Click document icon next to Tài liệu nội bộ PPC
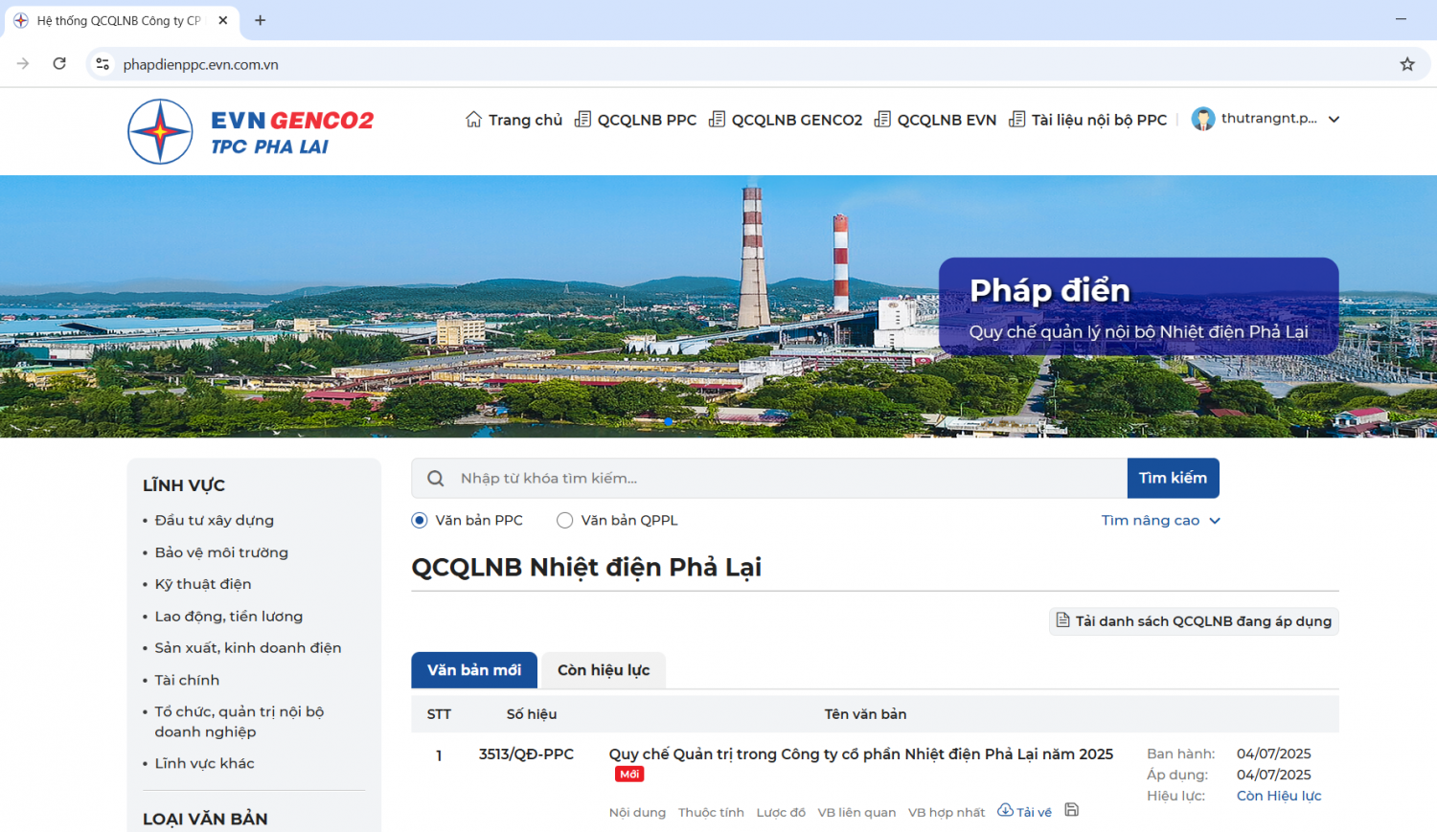1437x832 pixels. click(1016, 120)
